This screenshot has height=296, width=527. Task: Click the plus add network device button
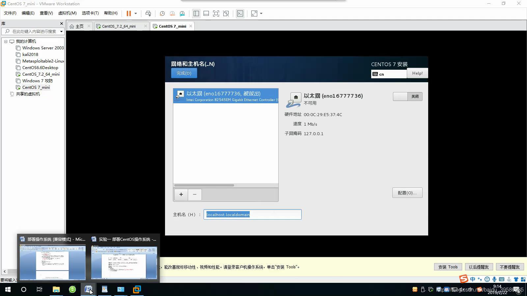point(181,194)
